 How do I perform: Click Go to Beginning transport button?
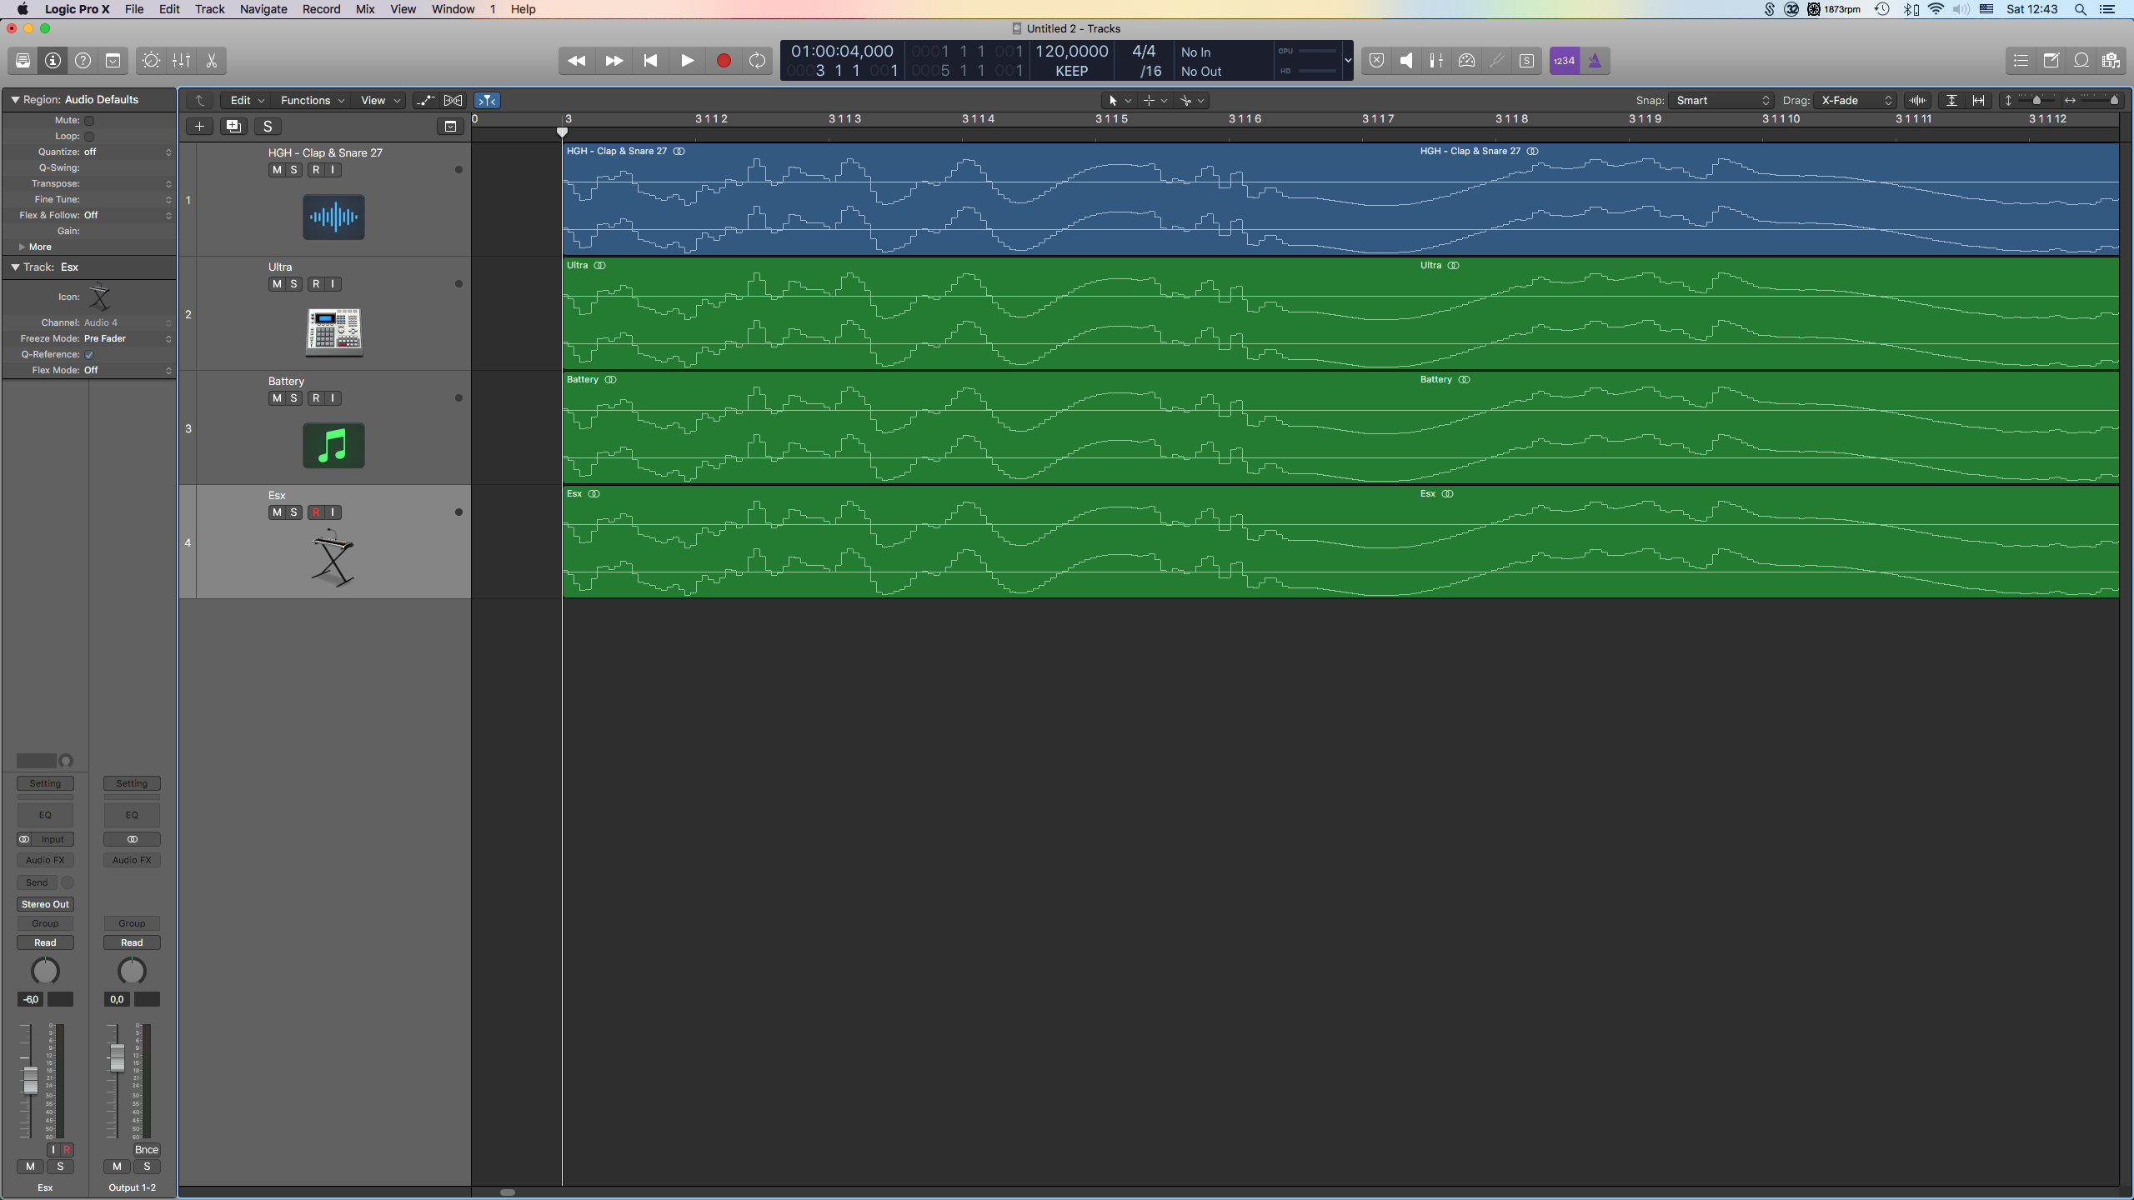click(x=650, y=61)
